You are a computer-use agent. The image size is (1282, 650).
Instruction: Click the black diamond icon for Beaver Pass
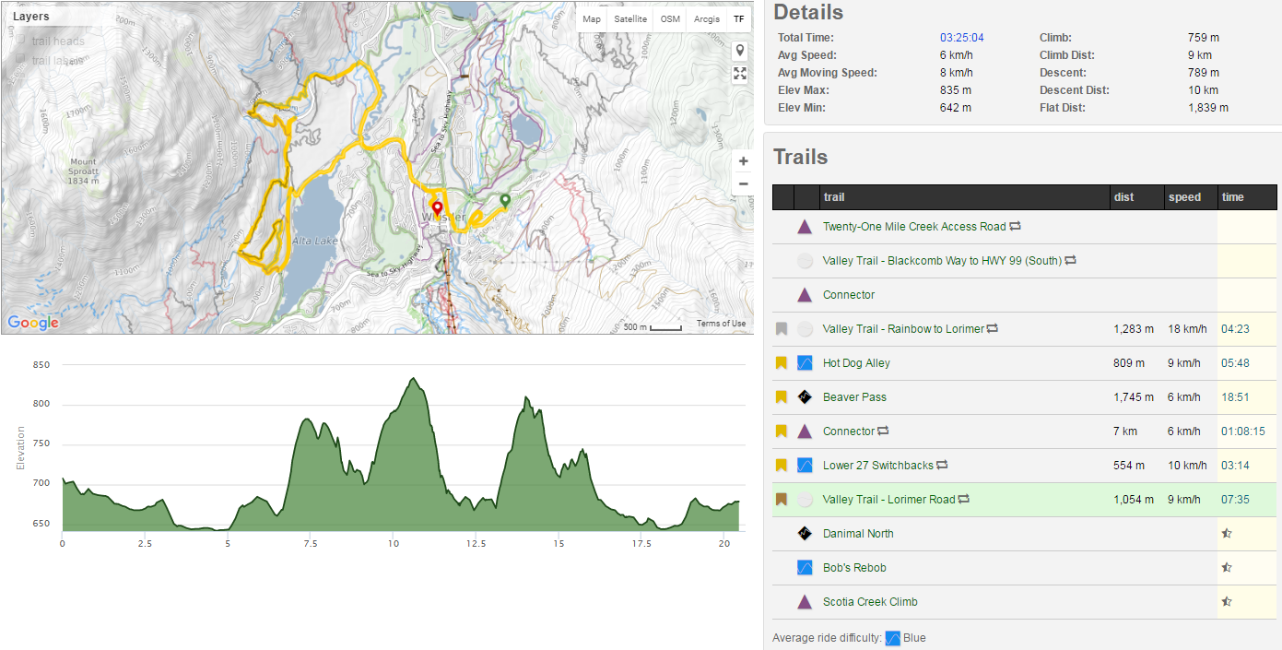coord(805,397)
